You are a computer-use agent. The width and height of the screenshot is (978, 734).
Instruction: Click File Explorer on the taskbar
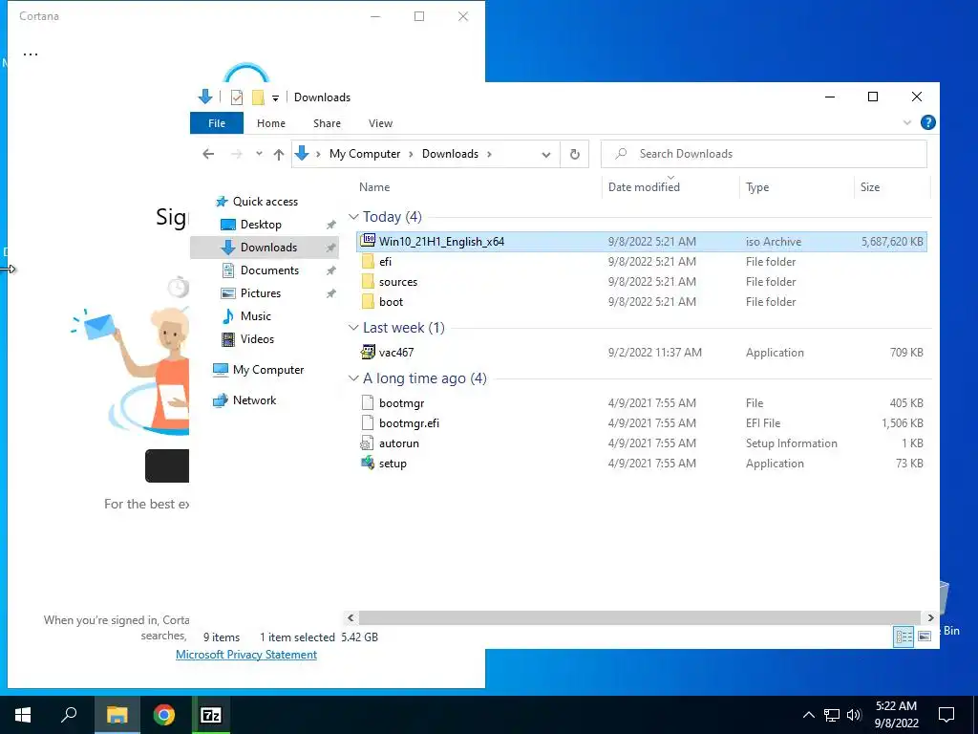[x=117, y=715]
